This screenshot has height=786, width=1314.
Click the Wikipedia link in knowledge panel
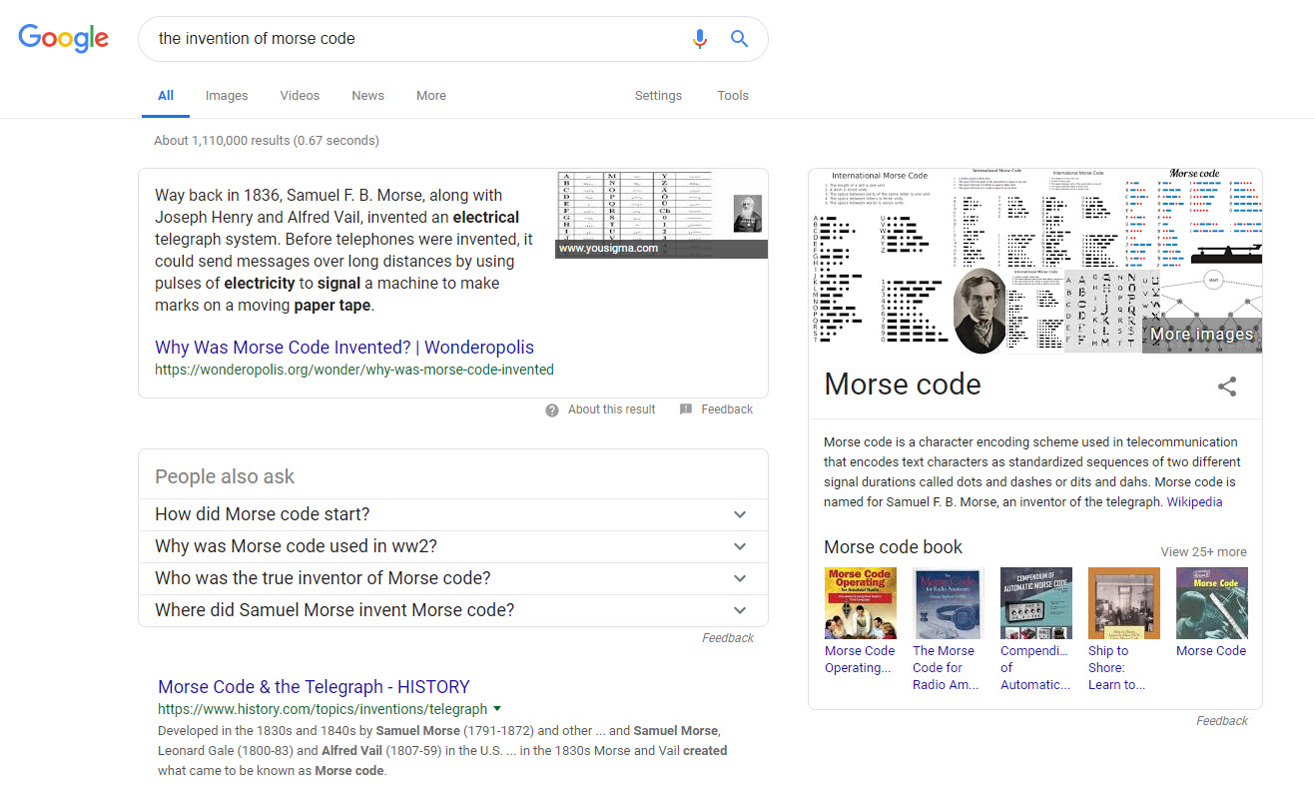[1194, 502]
